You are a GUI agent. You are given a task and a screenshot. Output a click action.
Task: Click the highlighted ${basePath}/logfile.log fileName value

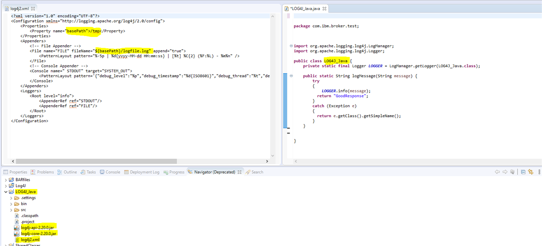[123, 51]
